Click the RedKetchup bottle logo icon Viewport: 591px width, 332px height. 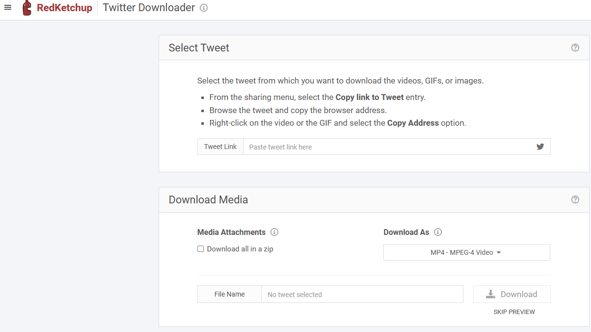tap(27, 8)
